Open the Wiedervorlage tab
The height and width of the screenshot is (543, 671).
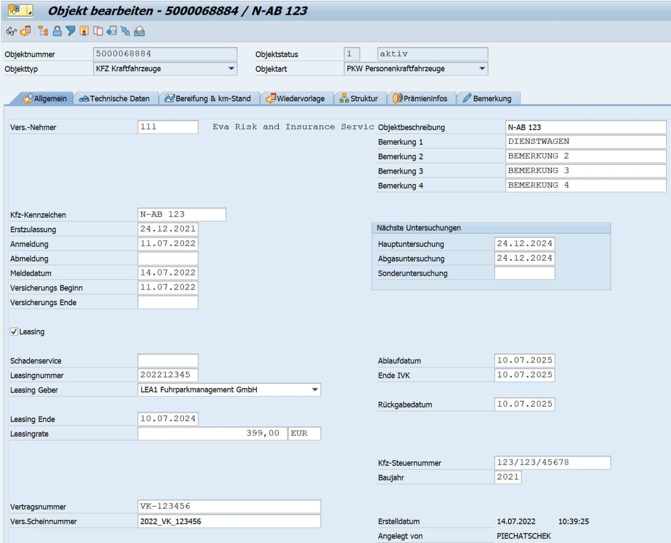tap(296, 99)
